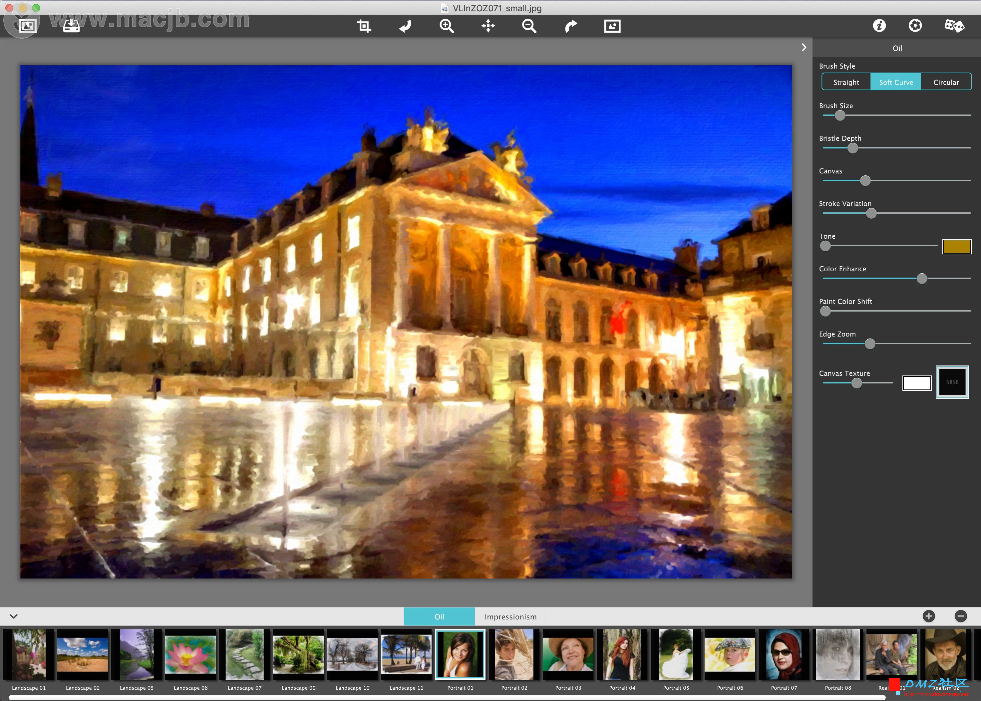Image resolution: width=981 pixels, height=701 pixels.
Task: Apply the Portrait 04 preset
Action: [x=622, y=654]
